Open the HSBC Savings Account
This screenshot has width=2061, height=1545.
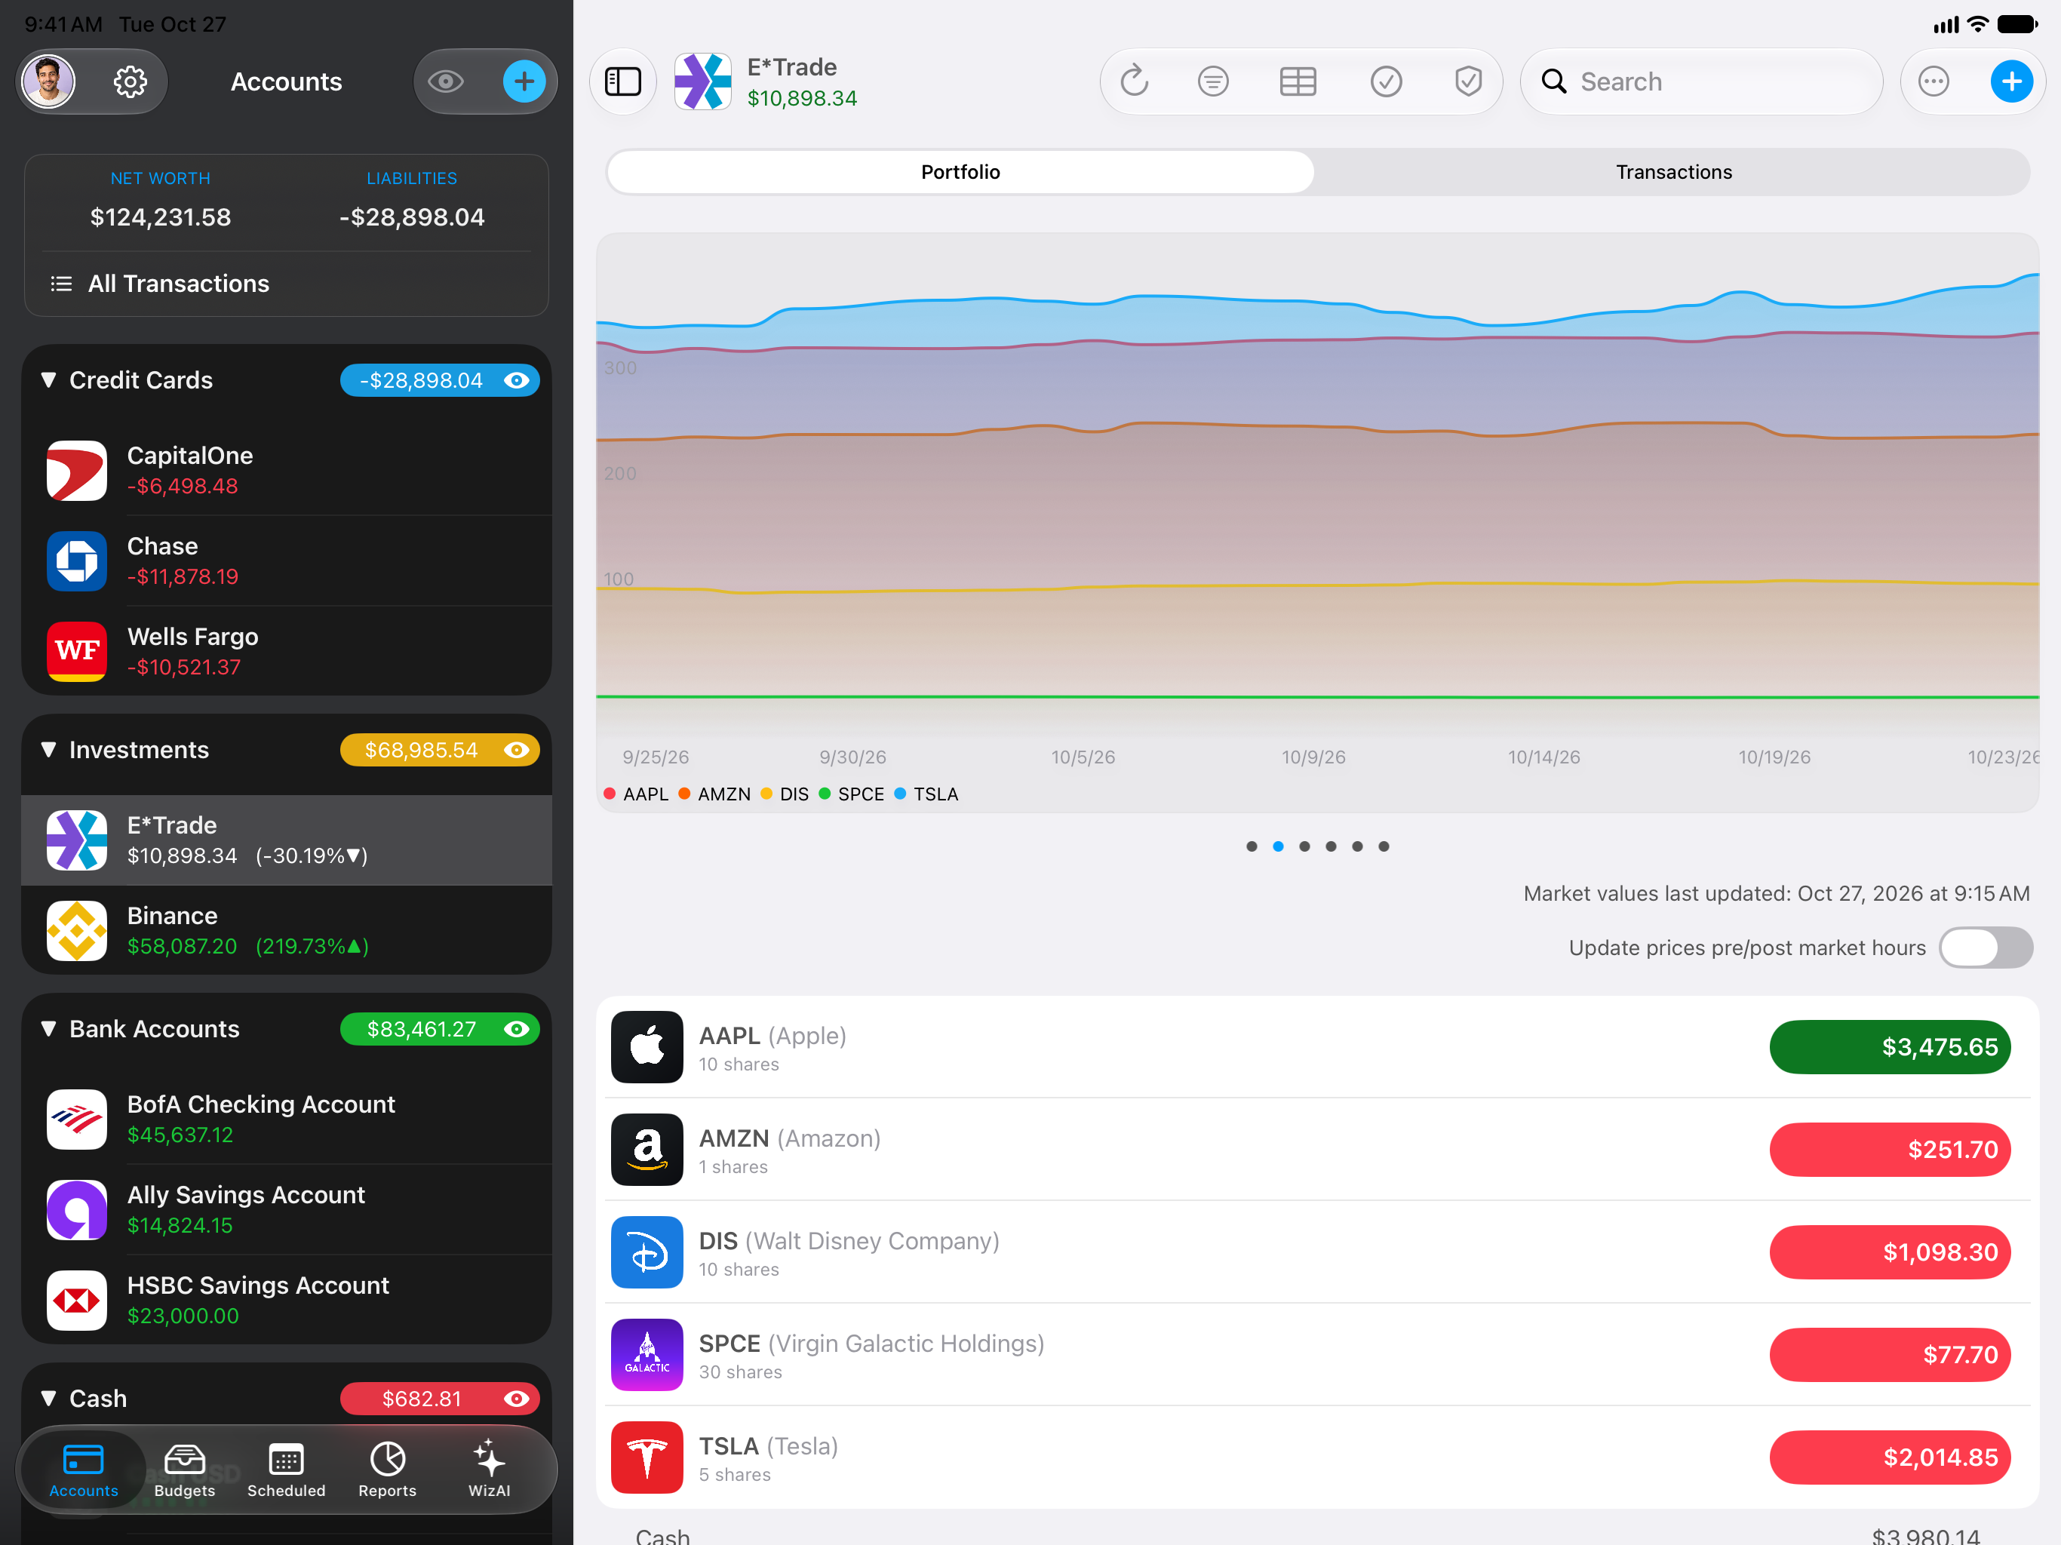pyautogui.click(x=286, y=1299)
